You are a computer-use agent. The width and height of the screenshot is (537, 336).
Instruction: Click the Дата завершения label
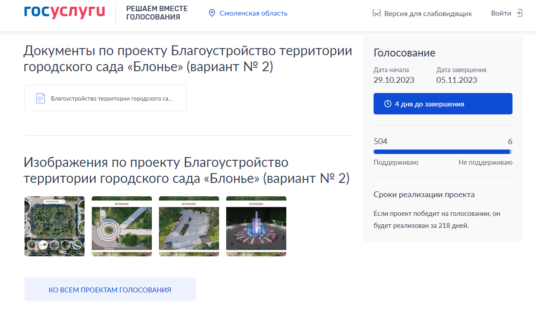[461, 70]
